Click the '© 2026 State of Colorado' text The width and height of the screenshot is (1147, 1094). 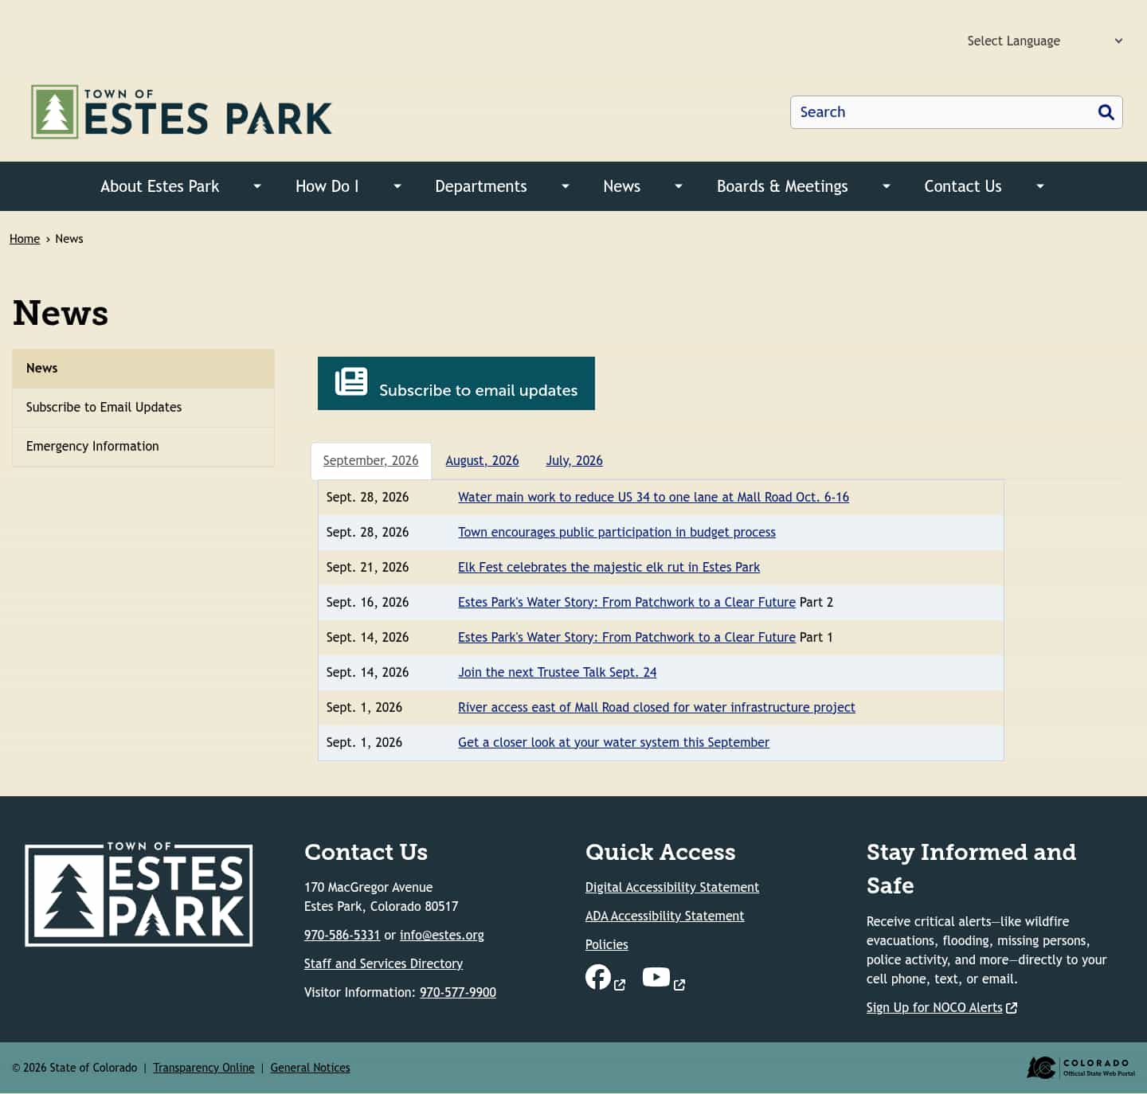74,1068
